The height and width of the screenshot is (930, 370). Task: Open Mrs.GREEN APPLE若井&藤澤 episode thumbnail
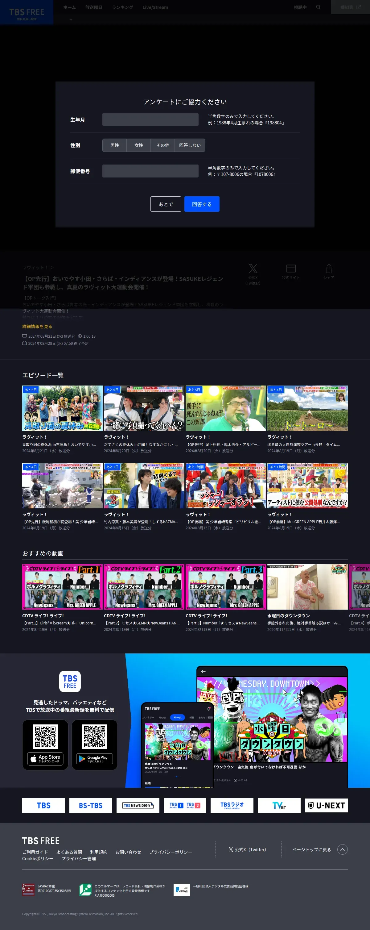pyautogui.click(x=307, y=486)
